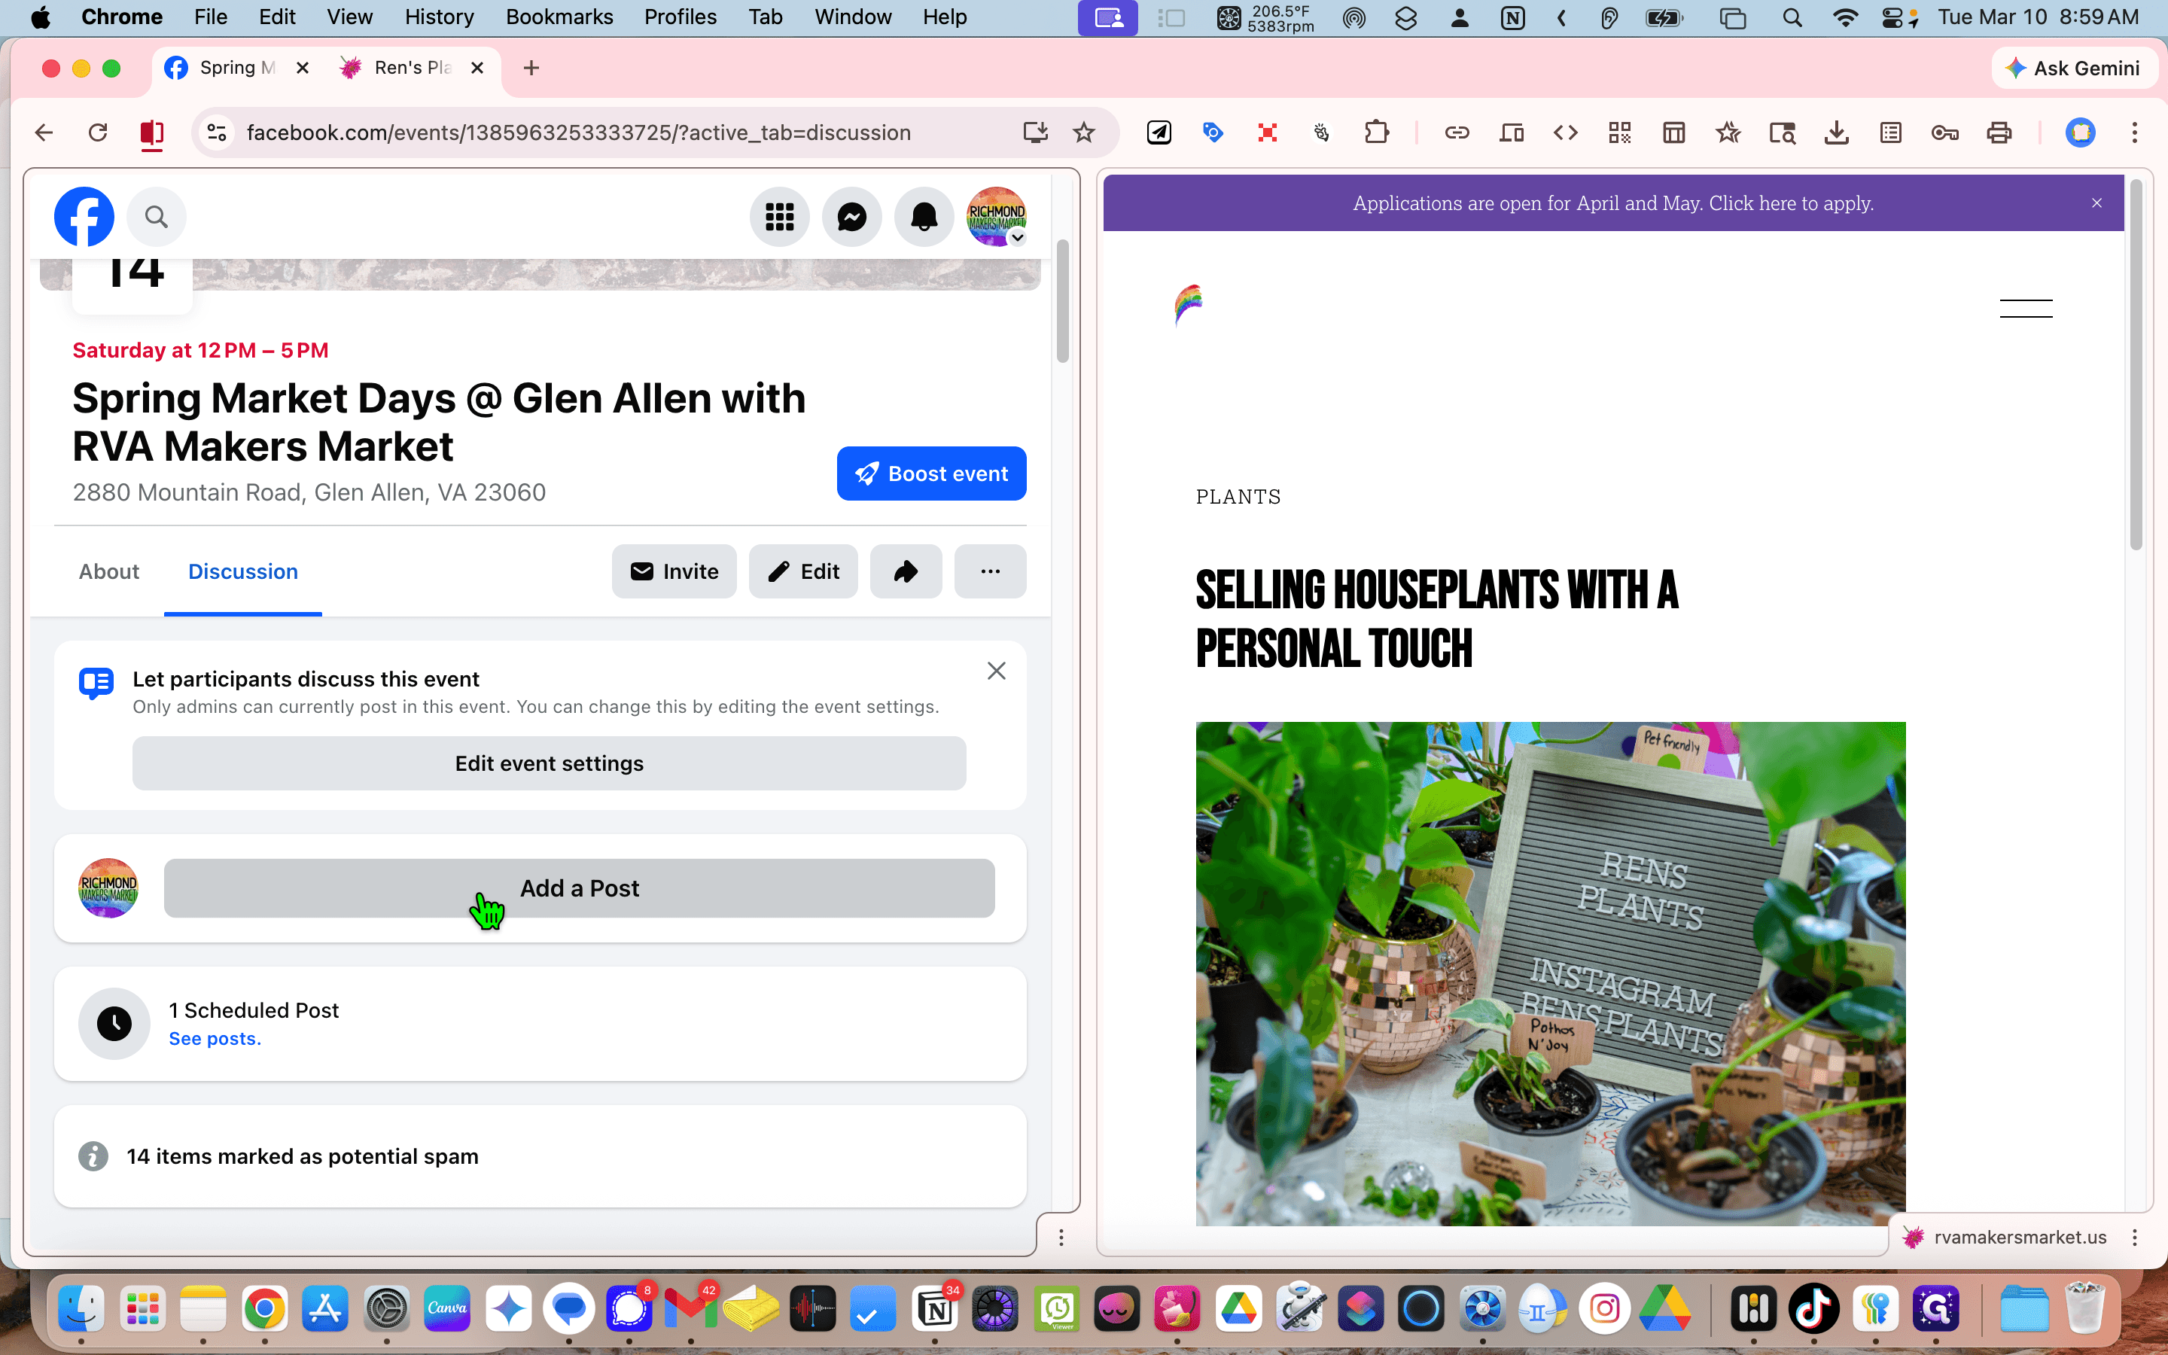The image size is (2168, 1355).
Task: Open the event more options ellipsis
Action: (x=990, y=571)
